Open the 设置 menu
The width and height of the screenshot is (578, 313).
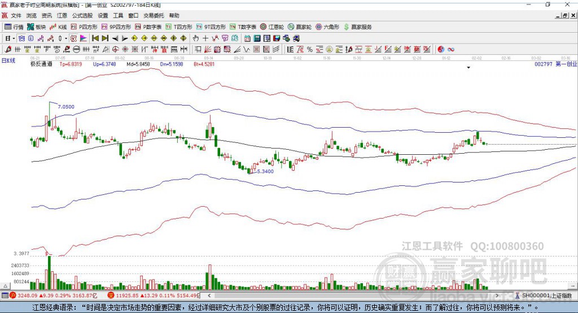click(x=103, y=15)
